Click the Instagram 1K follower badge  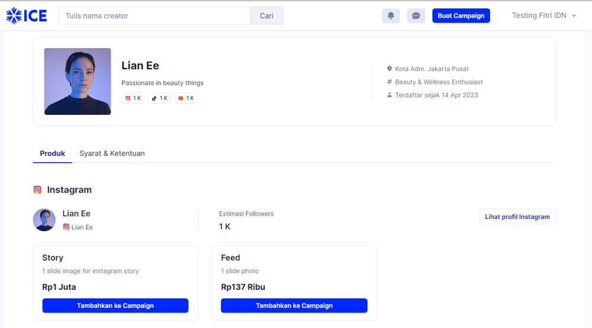[133, 98]
